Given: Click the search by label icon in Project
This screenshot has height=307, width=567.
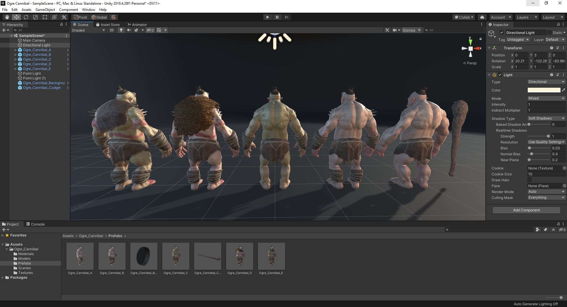Looking at the screenshot, I should click(545, 230).
